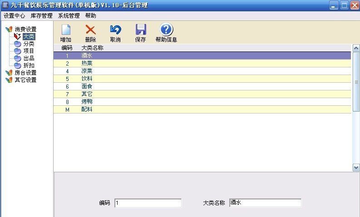Click the red book icon beside 大类
This screenshot has height=217, width=360.
pos(17,36)
